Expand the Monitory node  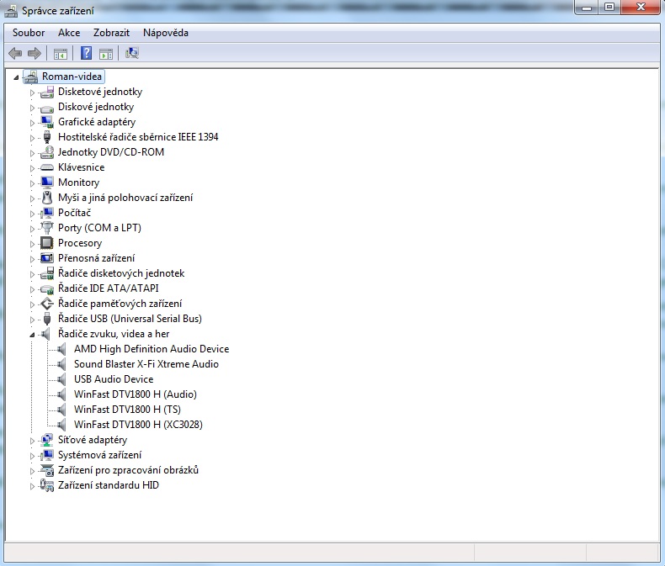[32, 183]
